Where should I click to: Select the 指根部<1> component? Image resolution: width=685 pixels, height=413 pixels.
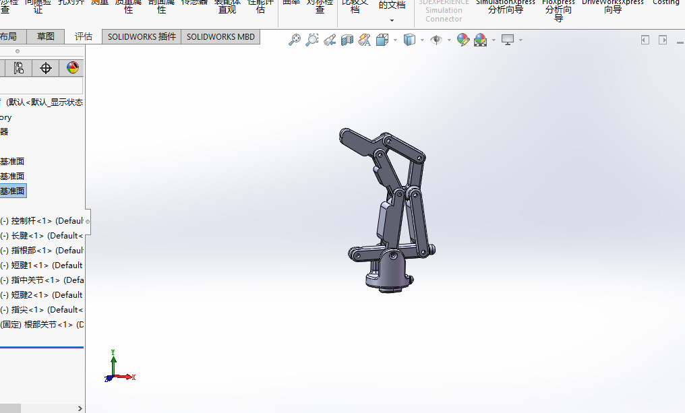click(x=42, y=251)
